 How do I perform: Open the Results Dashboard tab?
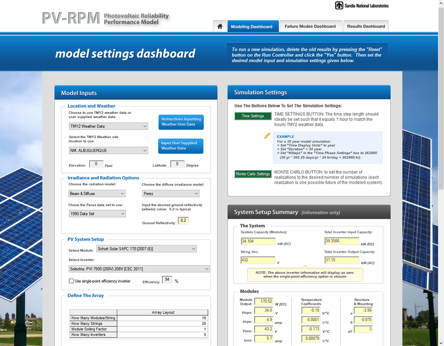(366, 26)
